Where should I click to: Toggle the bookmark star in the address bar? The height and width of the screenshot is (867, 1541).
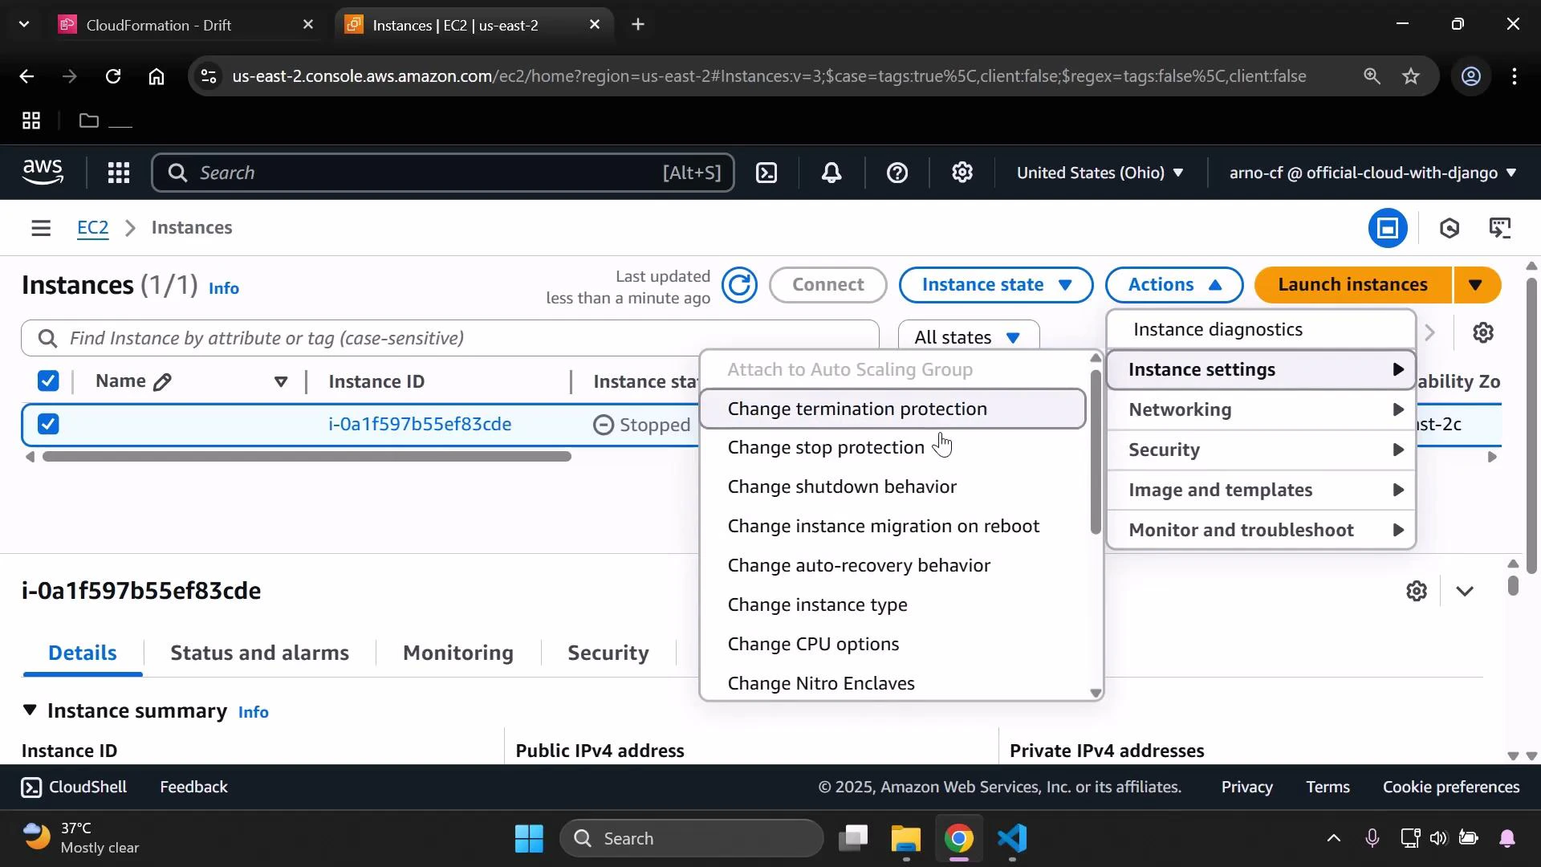tap(1412, 76)
